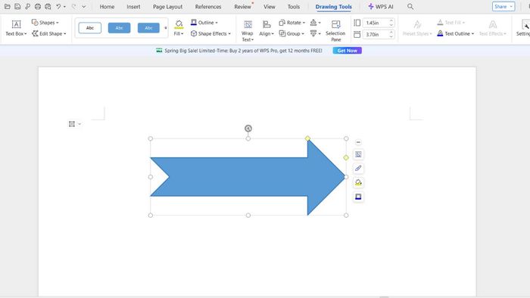The width and height of the screenshot is (530, 298).
Task: Click floating layout options icon beside arrow
Action: click(x=358, y=154)
